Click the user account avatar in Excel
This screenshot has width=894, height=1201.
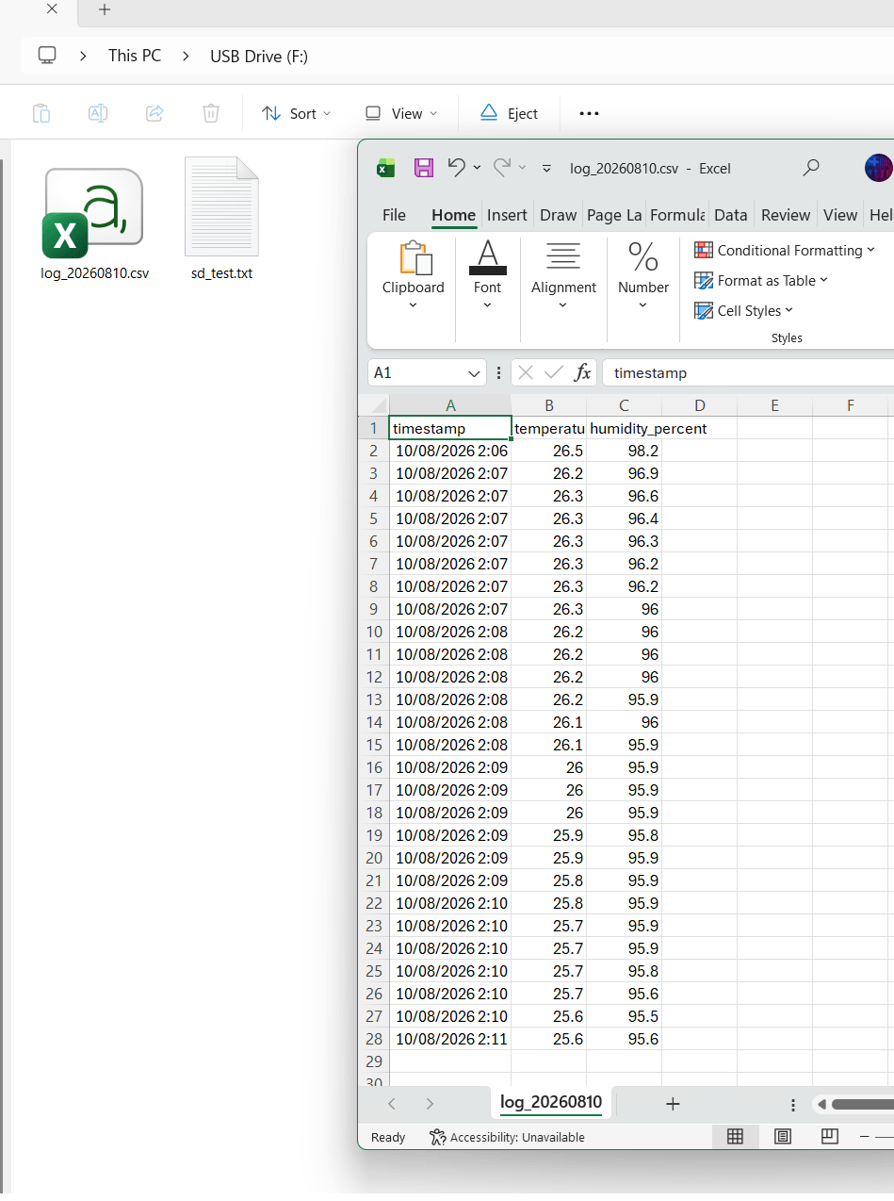coord(878,168)
